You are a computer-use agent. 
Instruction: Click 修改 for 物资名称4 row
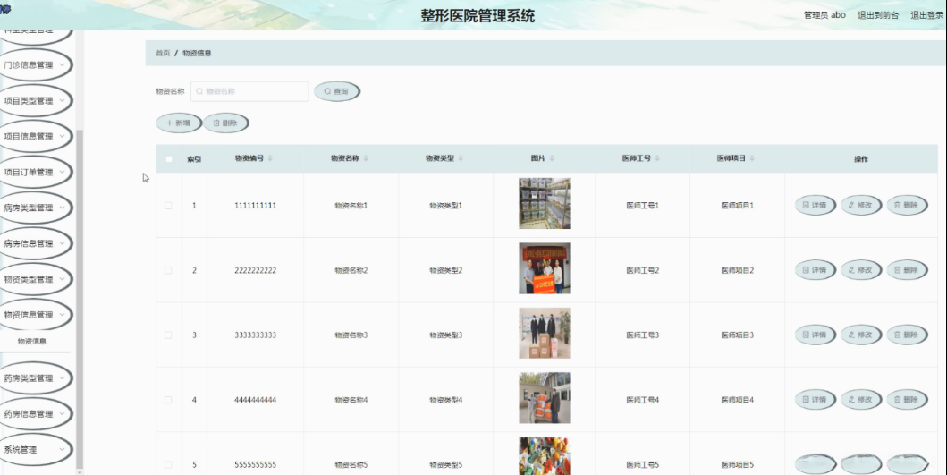coord(860,400)
